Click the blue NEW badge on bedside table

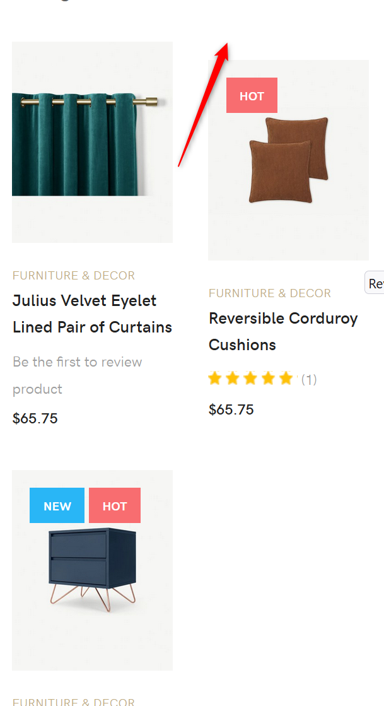(57, 506)
